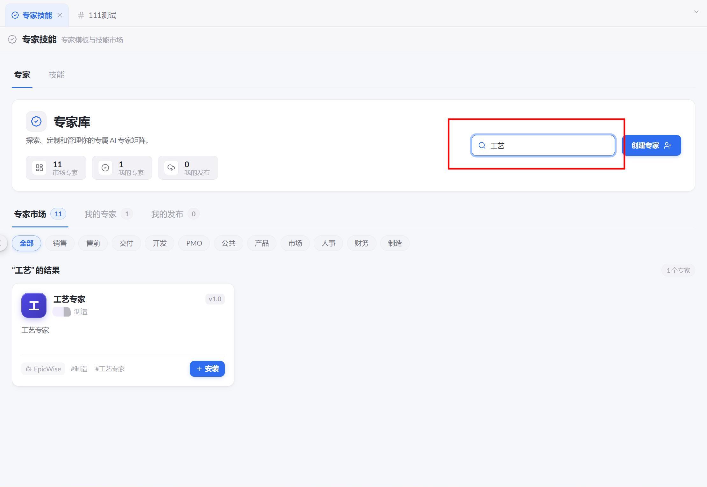Viewport: 707px width, 487px height.
Task: Click the #工艺专家 tag
Action: 110,369
